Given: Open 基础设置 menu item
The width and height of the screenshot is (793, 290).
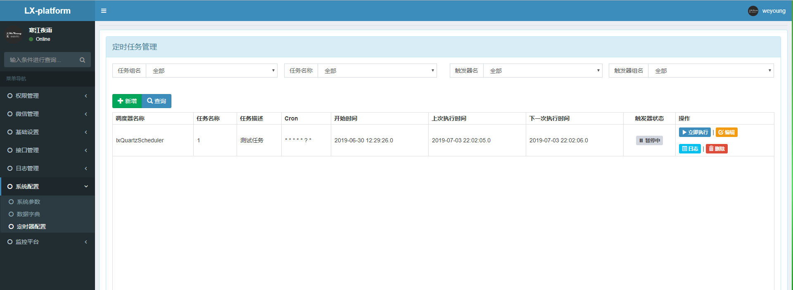Looking at the screenshot, I should [47, 132].
